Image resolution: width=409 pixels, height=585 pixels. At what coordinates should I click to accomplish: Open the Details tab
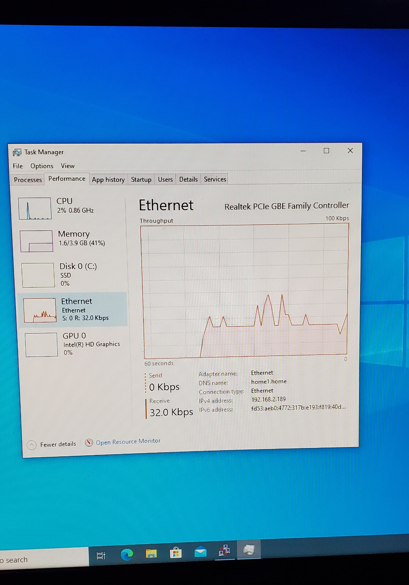[x=188, y=179]
